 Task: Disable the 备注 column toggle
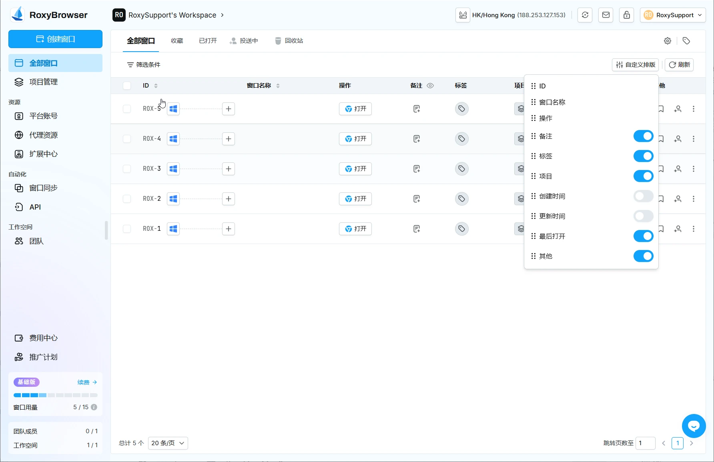coord(643,136)
